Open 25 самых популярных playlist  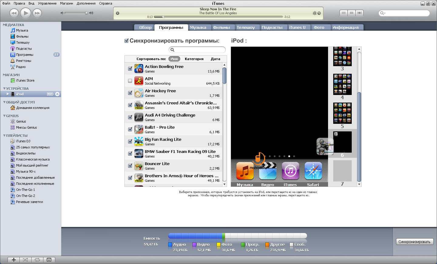pyautogui.click(x=33, y=147)
